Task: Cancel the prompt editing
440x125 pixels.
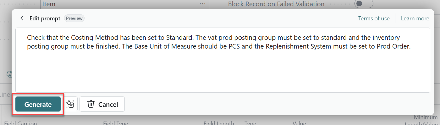Action: pos(102,104)
